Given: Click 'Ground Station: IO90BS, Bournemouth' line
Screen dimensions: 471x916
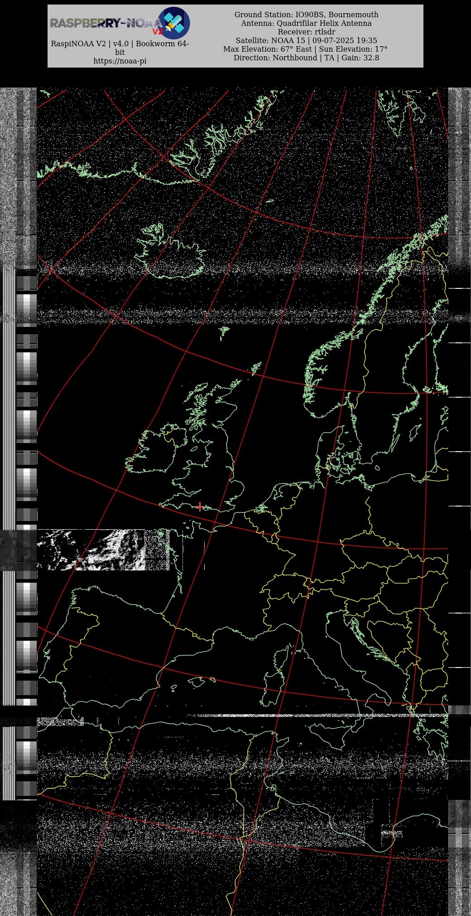Looking at the screenshot, I should [x=306, y=15].
